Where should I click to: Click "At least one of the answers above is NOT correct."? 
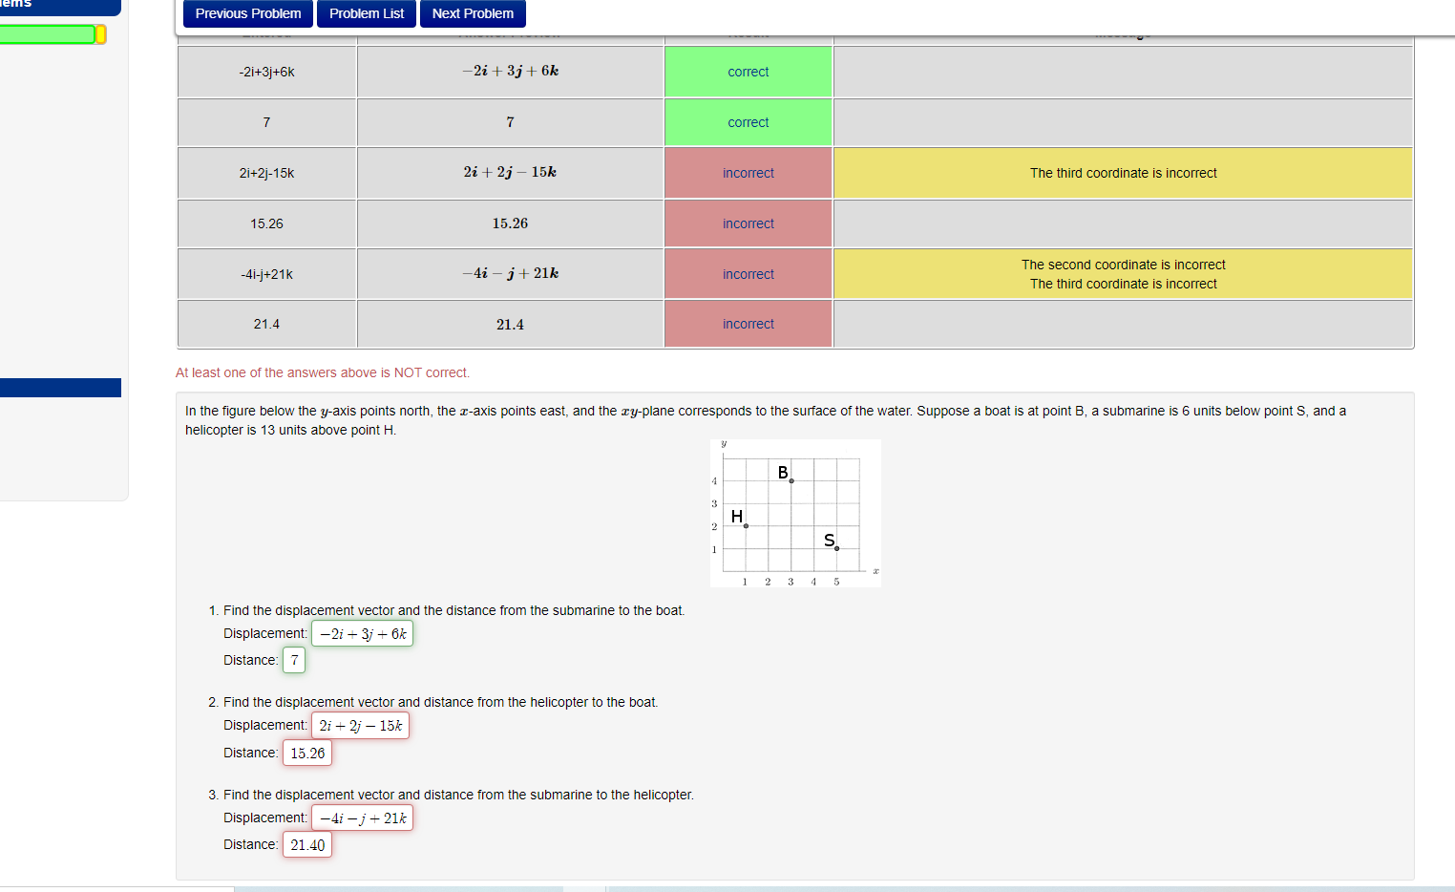[323, 372]
